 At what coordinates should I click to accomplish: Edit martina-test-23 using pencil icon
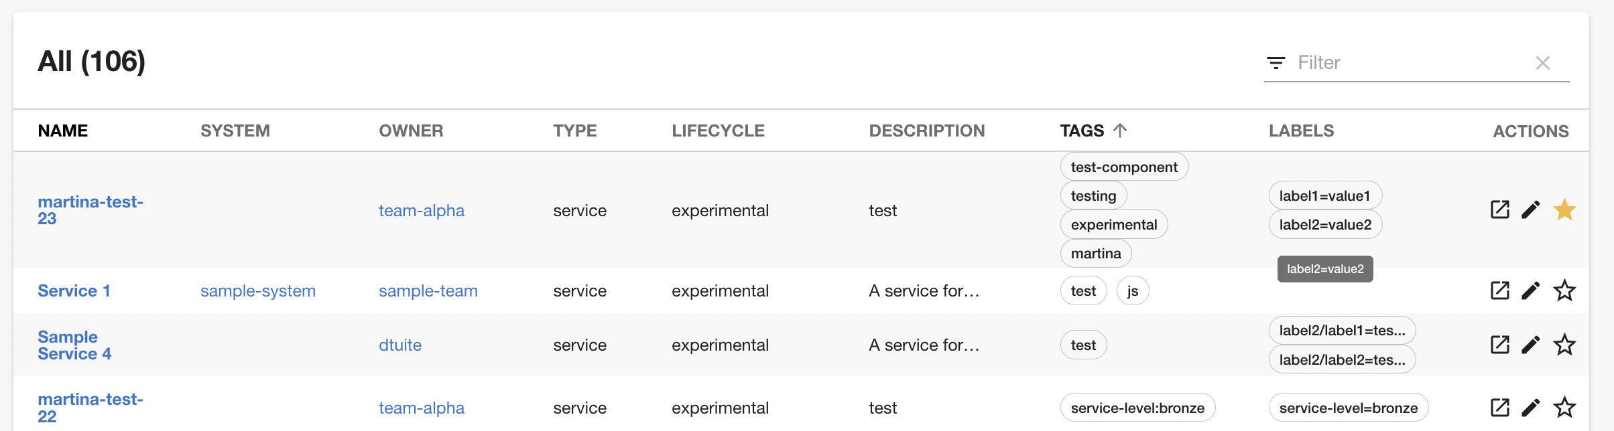pos(1531,210)
